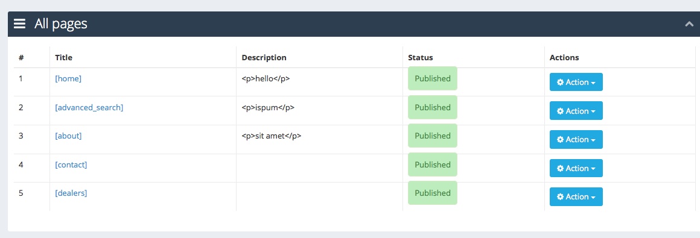Open the [advanced_search] page link

click(x=89, y=107)
